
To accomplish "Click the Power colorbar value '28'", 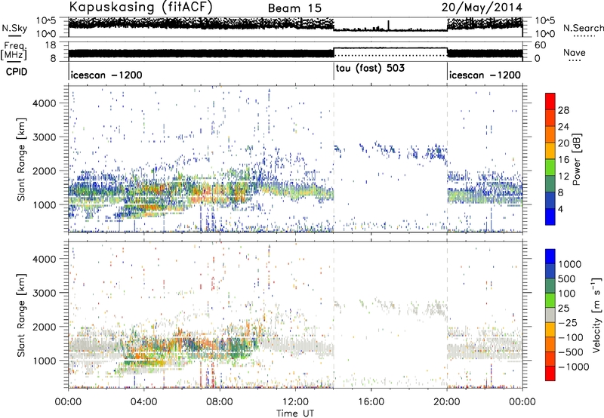I will pyautogui.click(x=563, y=110).
